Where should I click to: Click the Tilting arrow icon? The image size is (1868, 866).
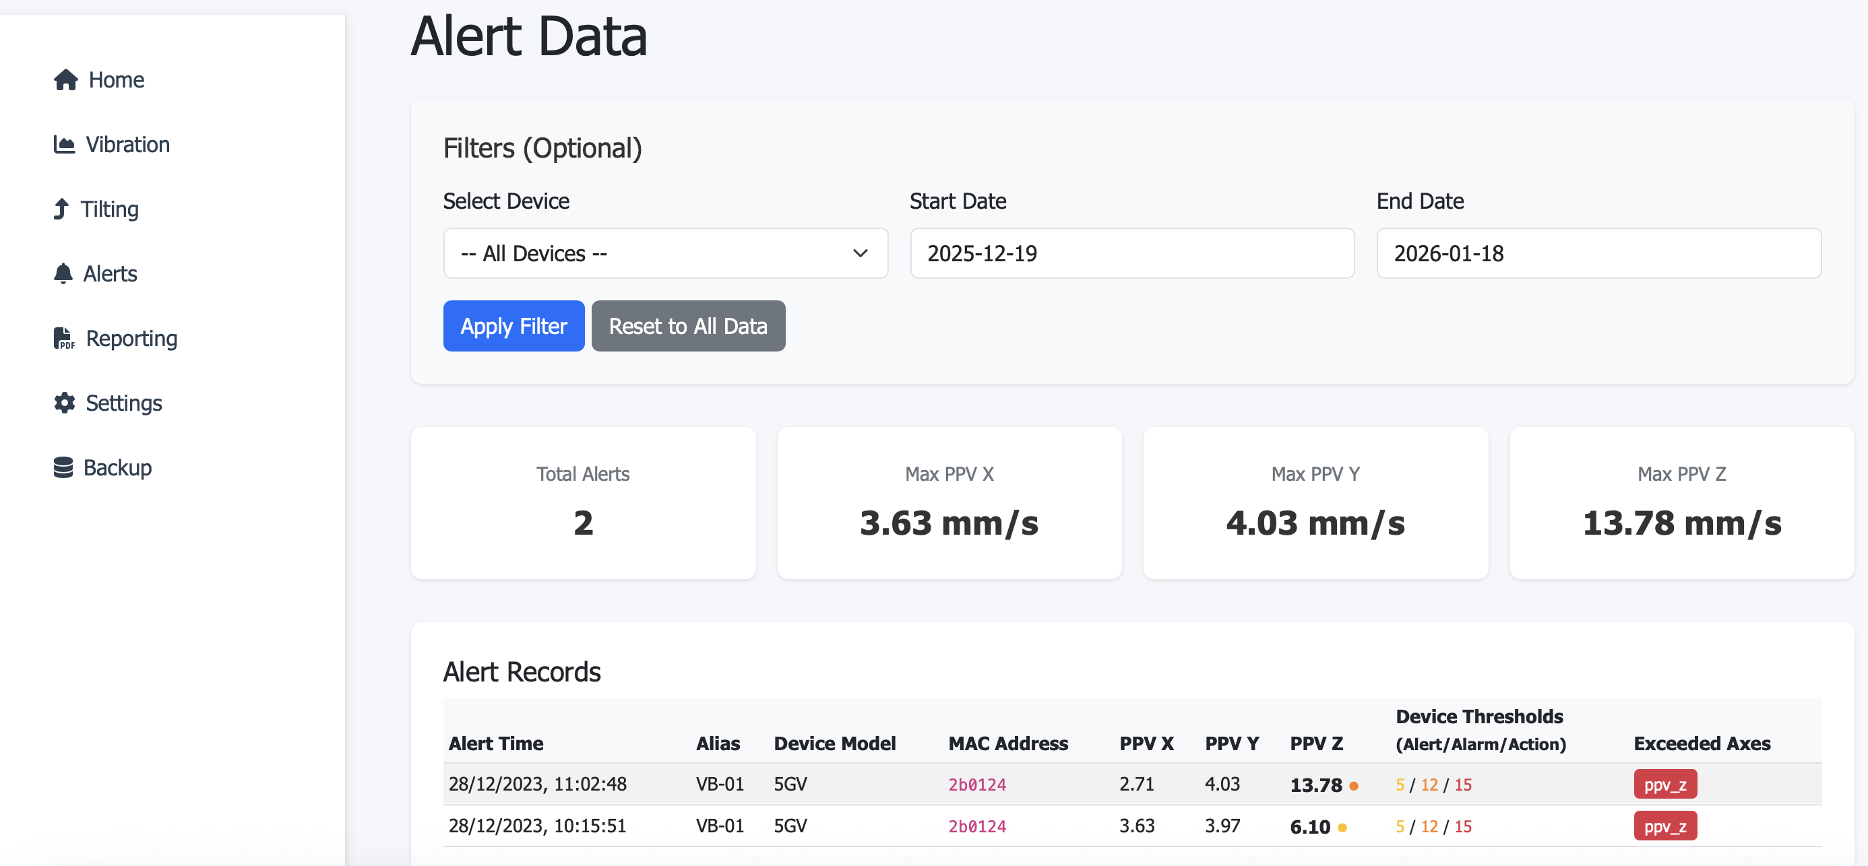click(x=61, y=209)
